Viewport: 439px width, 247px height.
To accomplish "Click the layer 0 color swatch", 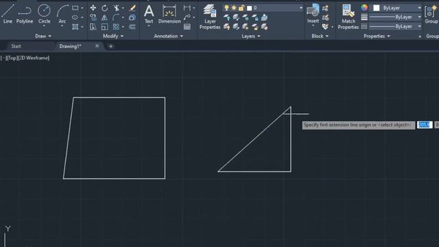I will coord(249,8).
